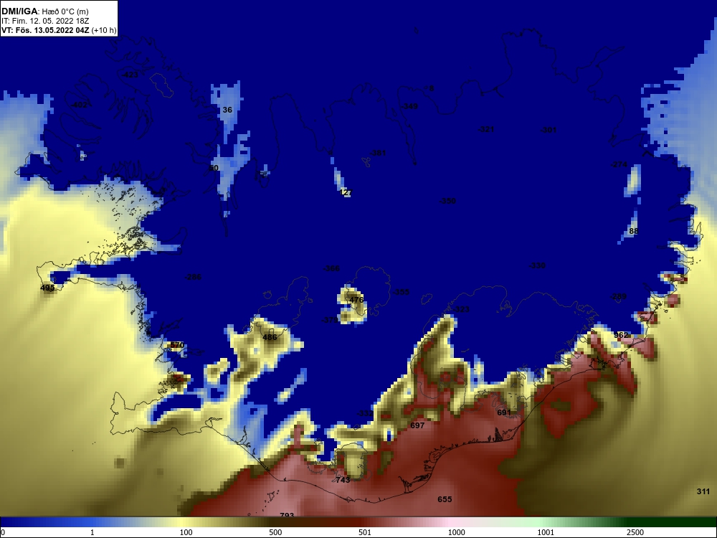The height and width of the screenshot is (538, 717).
Task: Click the map value -402
Action: (79, 105)
